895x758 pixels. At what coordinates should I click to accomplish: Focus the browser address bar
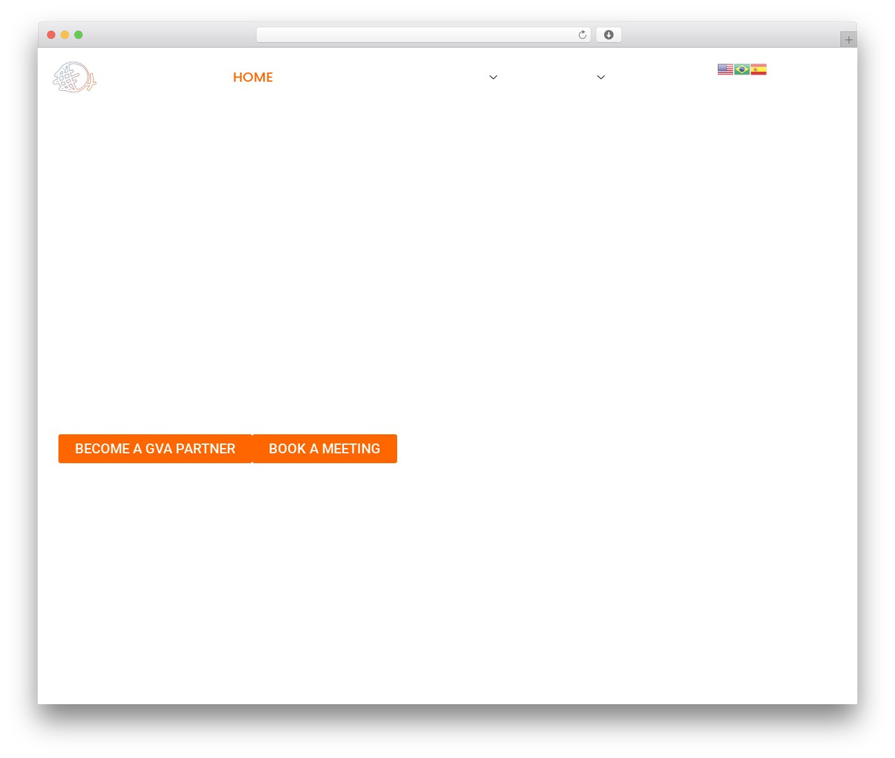(423, 35)
